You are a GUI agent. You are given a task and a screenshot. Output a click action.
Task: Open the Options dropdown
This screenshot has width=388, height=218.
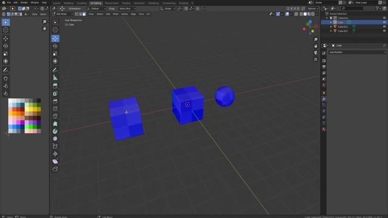(x=313, y=8)
